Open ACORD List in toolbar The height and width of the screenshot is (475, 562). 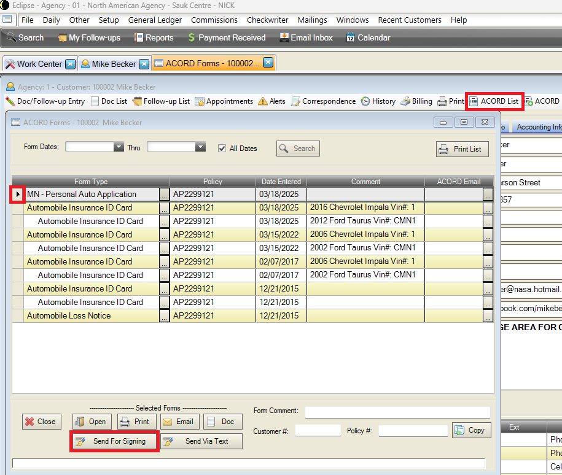pos(494,101)
